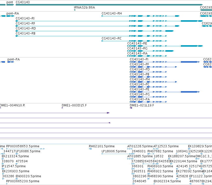Screen dimensions: 212x185
Task: Click the DME1-004N10.R BAC end label
Action: click(x=12, y=105)
